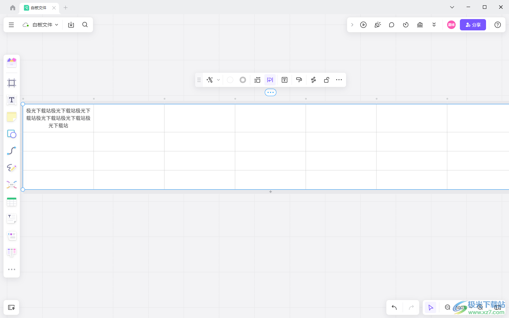Image resolution: width=509 pixels, height=318 pixels.
Task: Start presentation play button
Action: click(363, 25)
